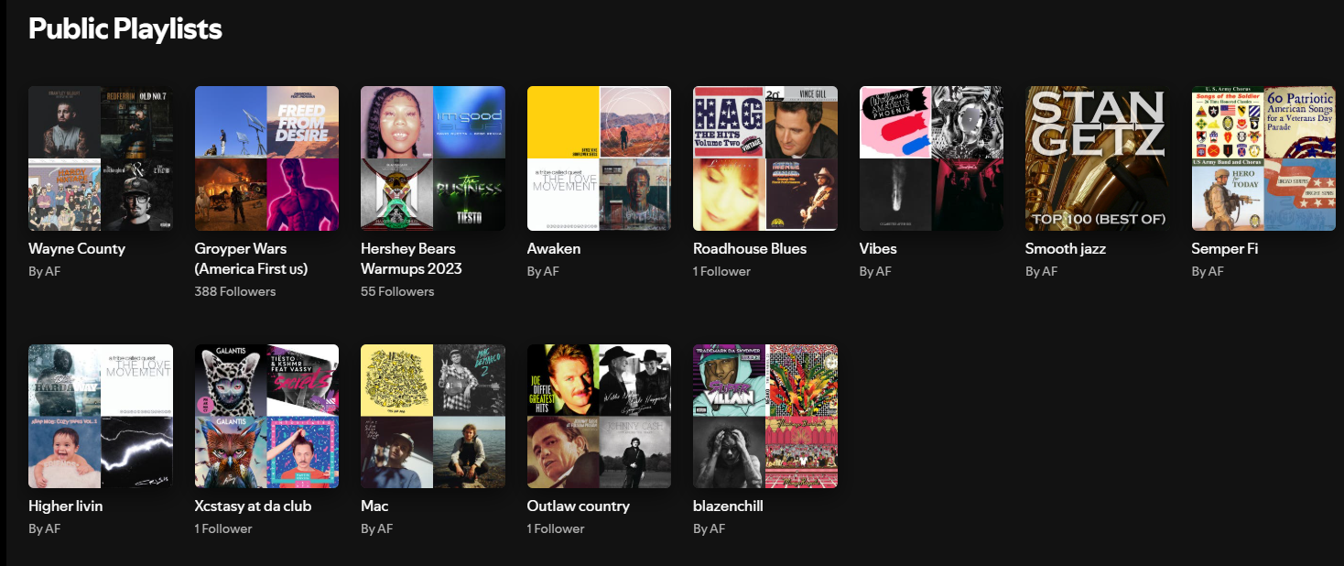Open the Vibes playlist cover art
This screenshot has height=566, width=1344.
(931, 158)
